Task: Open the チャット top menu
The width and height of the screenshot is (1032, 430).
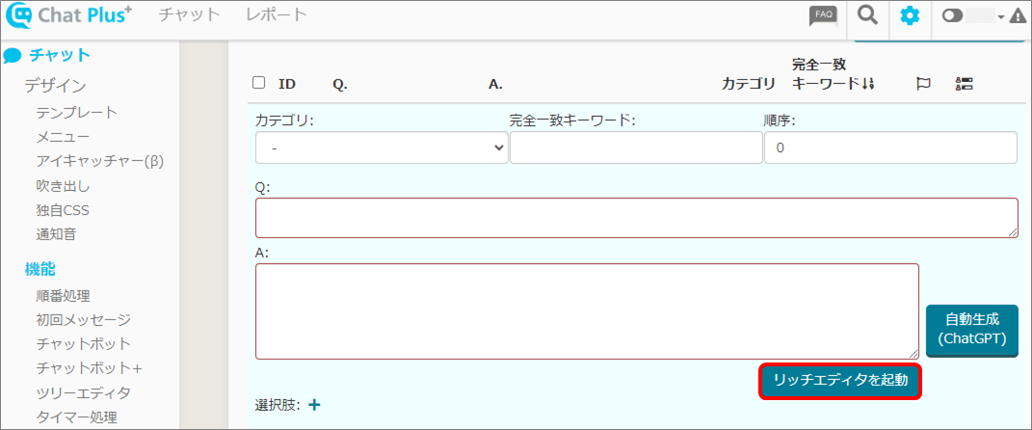Action: pyautogui.click(x=189, y=14)
